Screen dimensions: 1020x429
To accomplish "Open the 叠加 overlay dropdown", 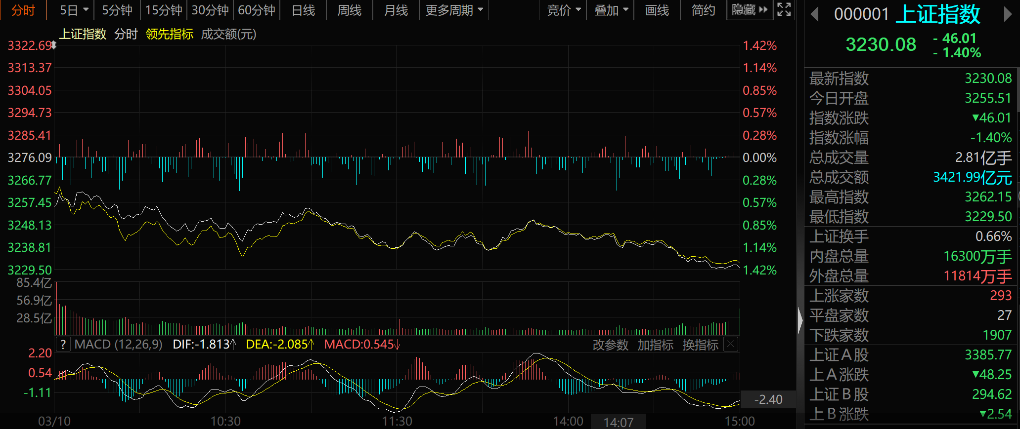I will coord(611,10).
